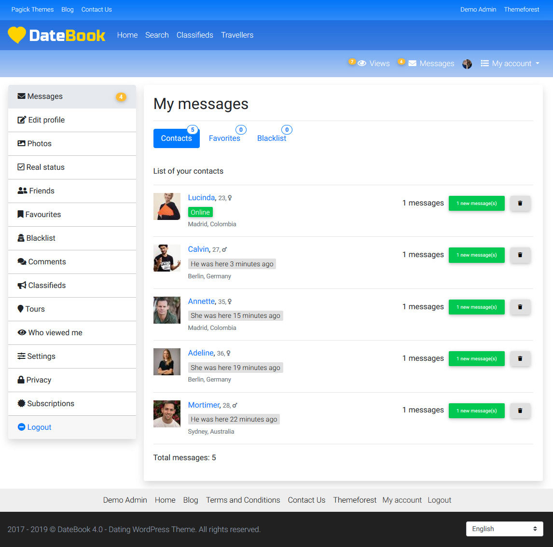Click the Lucinda Online status badge
This screenshot has height=547, width=553.
(200, 212)
